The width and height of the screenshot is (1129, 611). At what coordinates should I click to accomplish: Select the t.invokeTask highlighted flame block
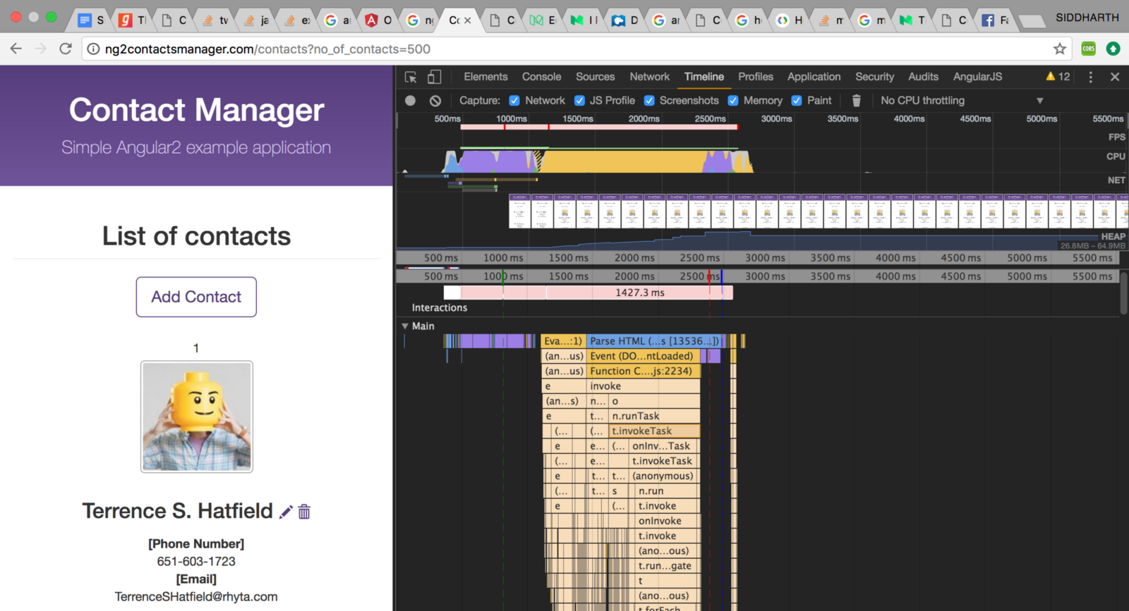click(x=654, y=431)
